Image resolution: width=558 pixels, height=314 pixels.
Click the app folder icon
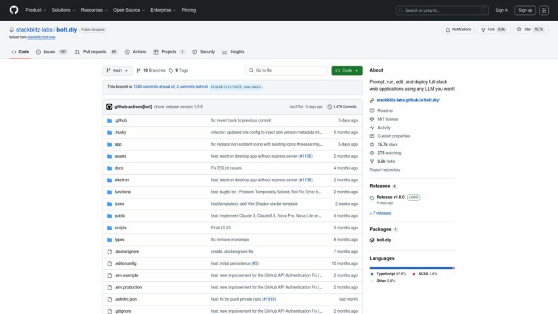(110, 145)
